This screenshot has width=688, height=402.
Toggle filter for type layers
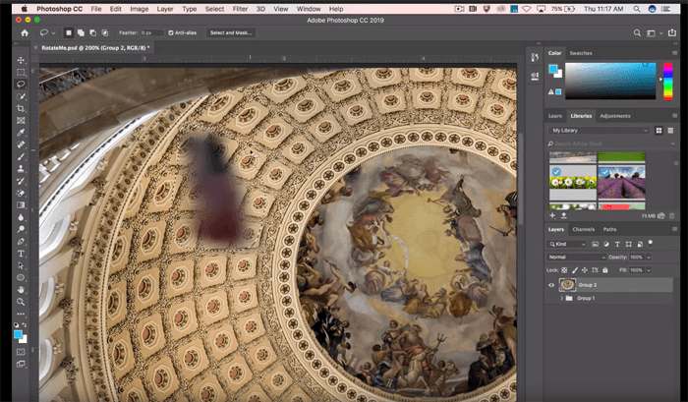[x=617, y=244]
